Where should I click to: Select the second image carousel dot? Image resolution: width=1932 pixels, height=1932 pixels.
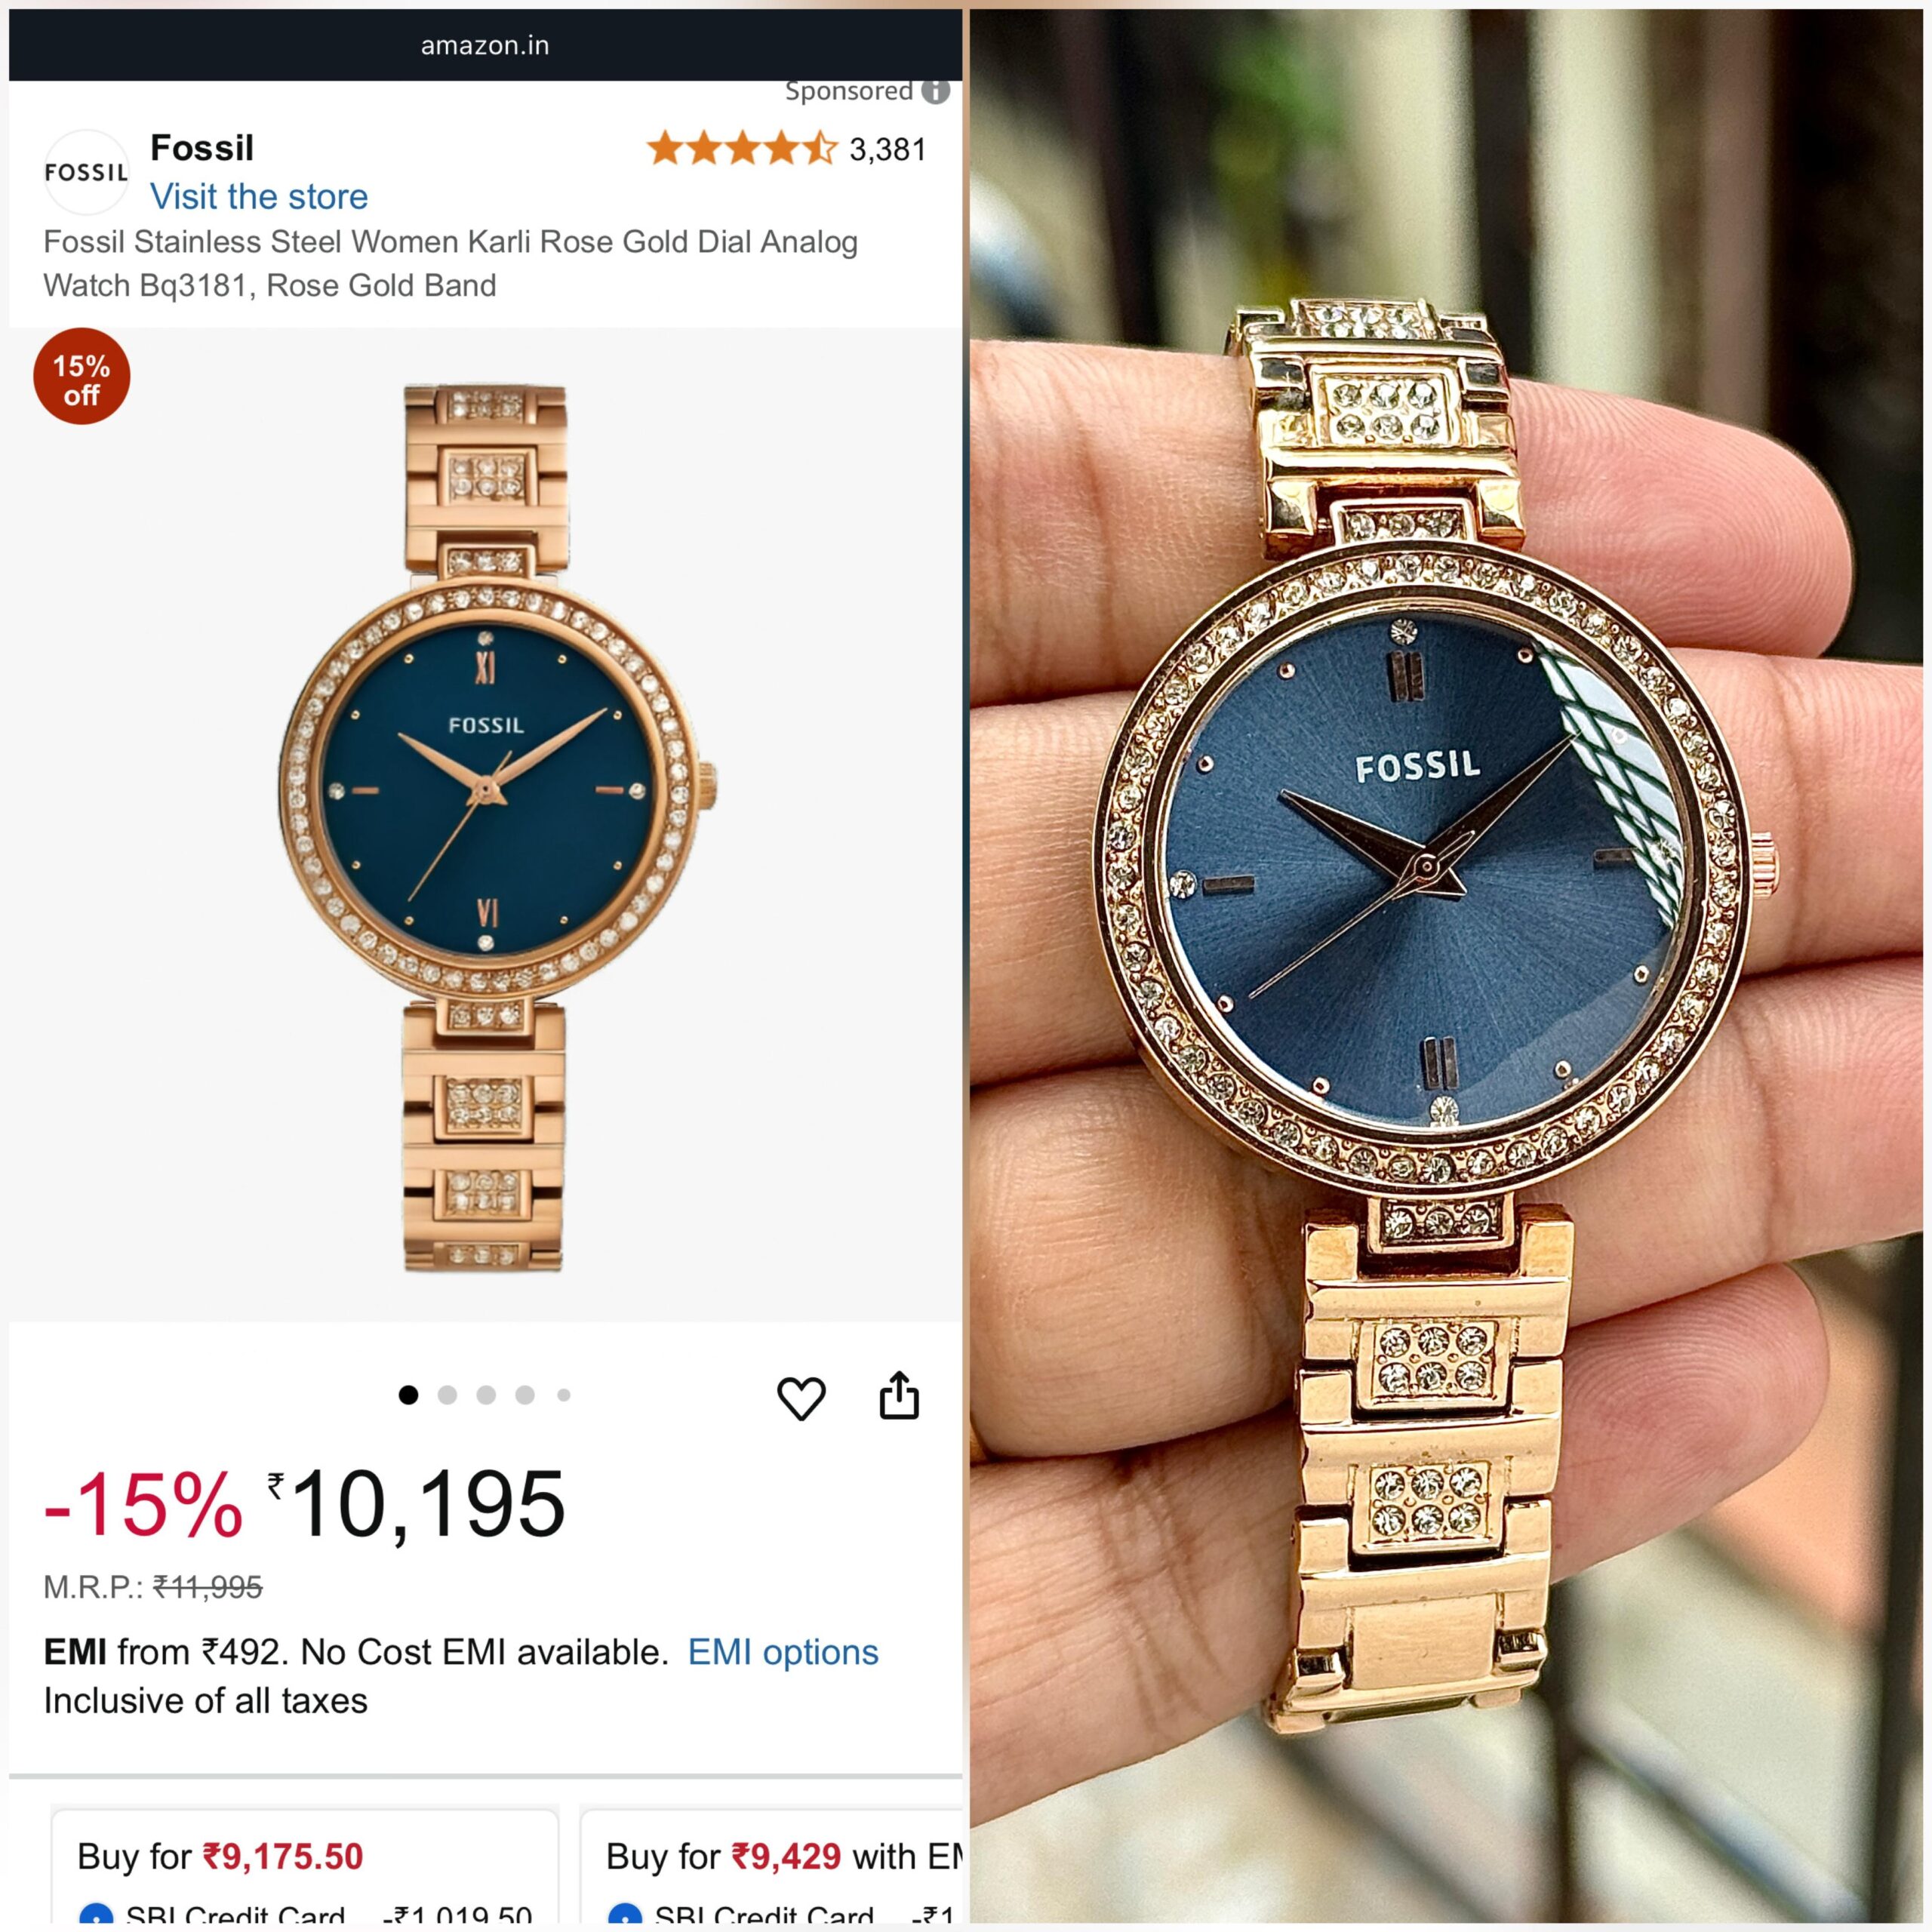447,1395
